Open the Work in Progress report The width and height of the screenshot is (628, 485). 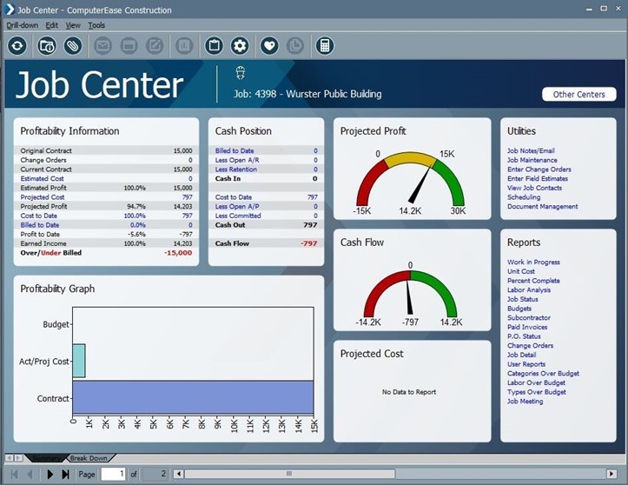point(533,262)
